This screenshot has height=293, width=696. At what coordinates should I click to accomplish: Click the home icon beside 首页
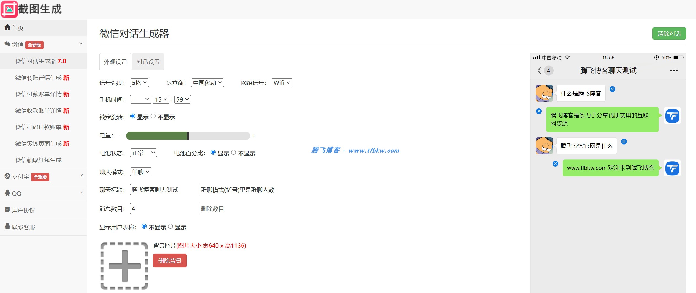coord(7,27)
